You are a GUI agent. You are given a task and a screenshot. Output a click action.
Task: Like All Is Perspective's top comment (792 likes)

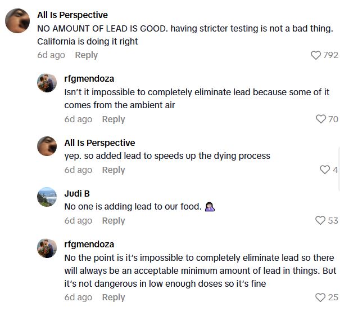[316, 55]
